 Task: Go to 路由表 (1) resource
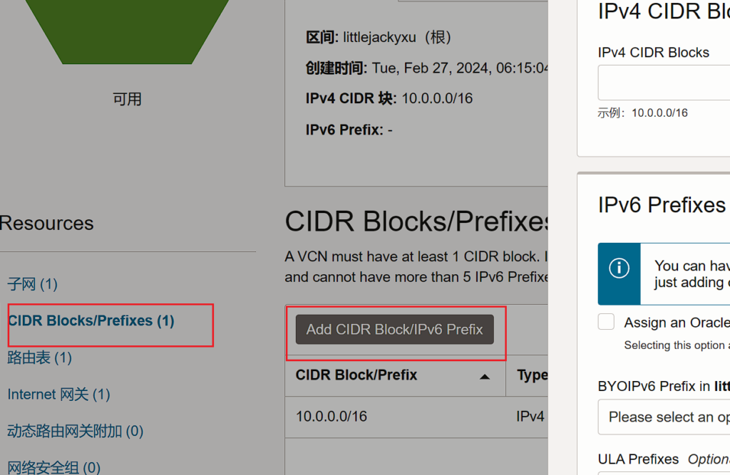[x=40, y=357]
